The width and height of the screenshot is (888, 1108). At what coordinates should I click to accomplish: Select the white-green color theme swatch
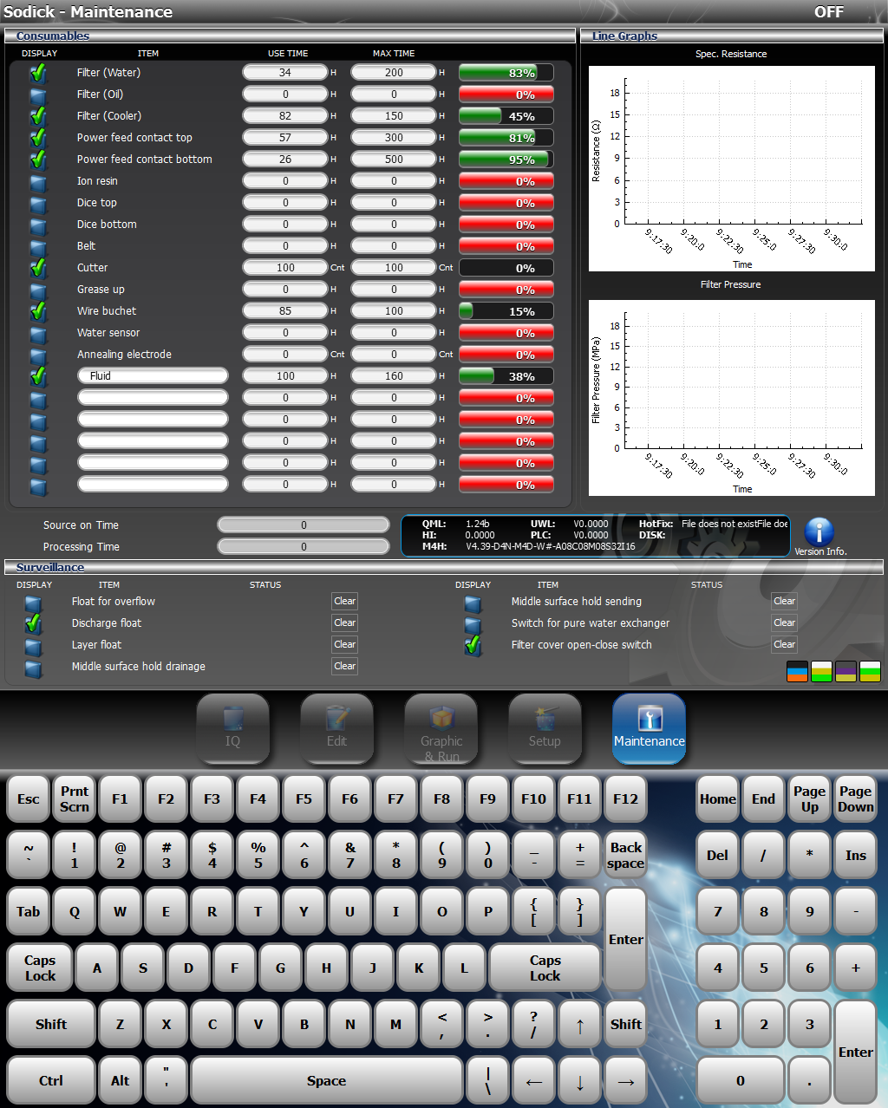pyautogui.click(x=821, y=671)
